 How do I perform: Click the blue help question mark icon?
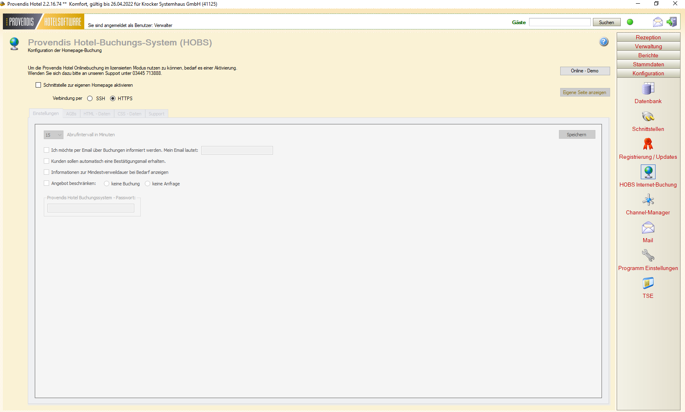coord(604,42)
